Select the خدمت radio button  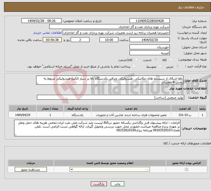(x=156, y=59)
